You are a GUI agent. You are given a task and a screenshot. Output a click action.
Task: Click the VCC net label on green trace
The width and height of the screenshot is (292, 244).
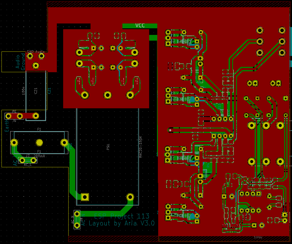coord(140,26)
